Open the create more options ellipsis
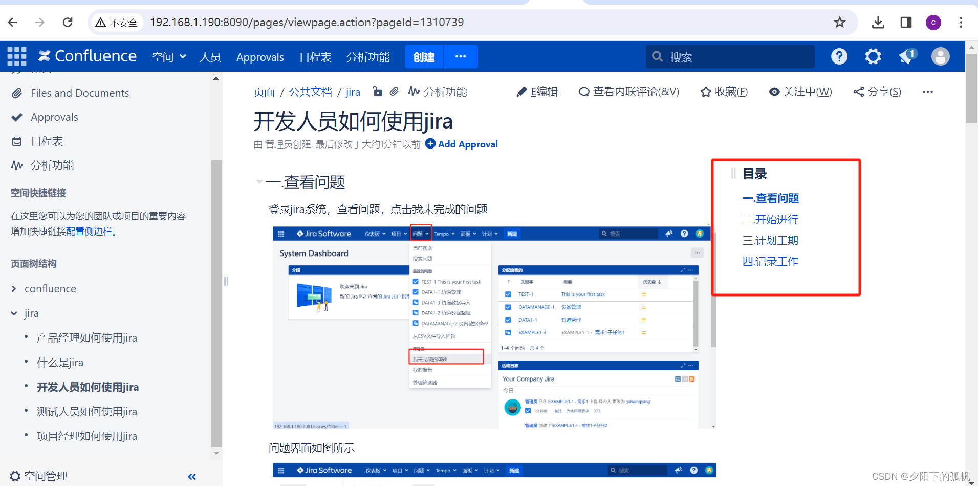Image resolution: width=978 pixels, height=486 pixels. 461,56
